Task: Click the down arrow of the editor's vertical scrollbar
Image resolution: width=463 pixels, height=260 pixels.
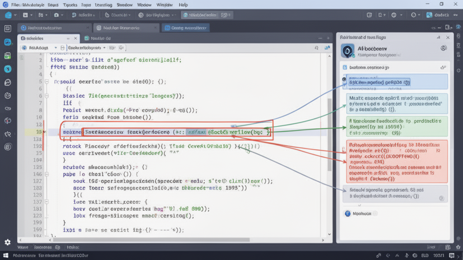Action: click(x=329, y=234)
